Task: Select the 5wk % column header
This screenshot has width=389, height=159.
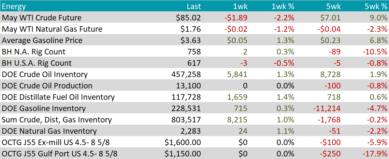Action: (x=376, y=6)
